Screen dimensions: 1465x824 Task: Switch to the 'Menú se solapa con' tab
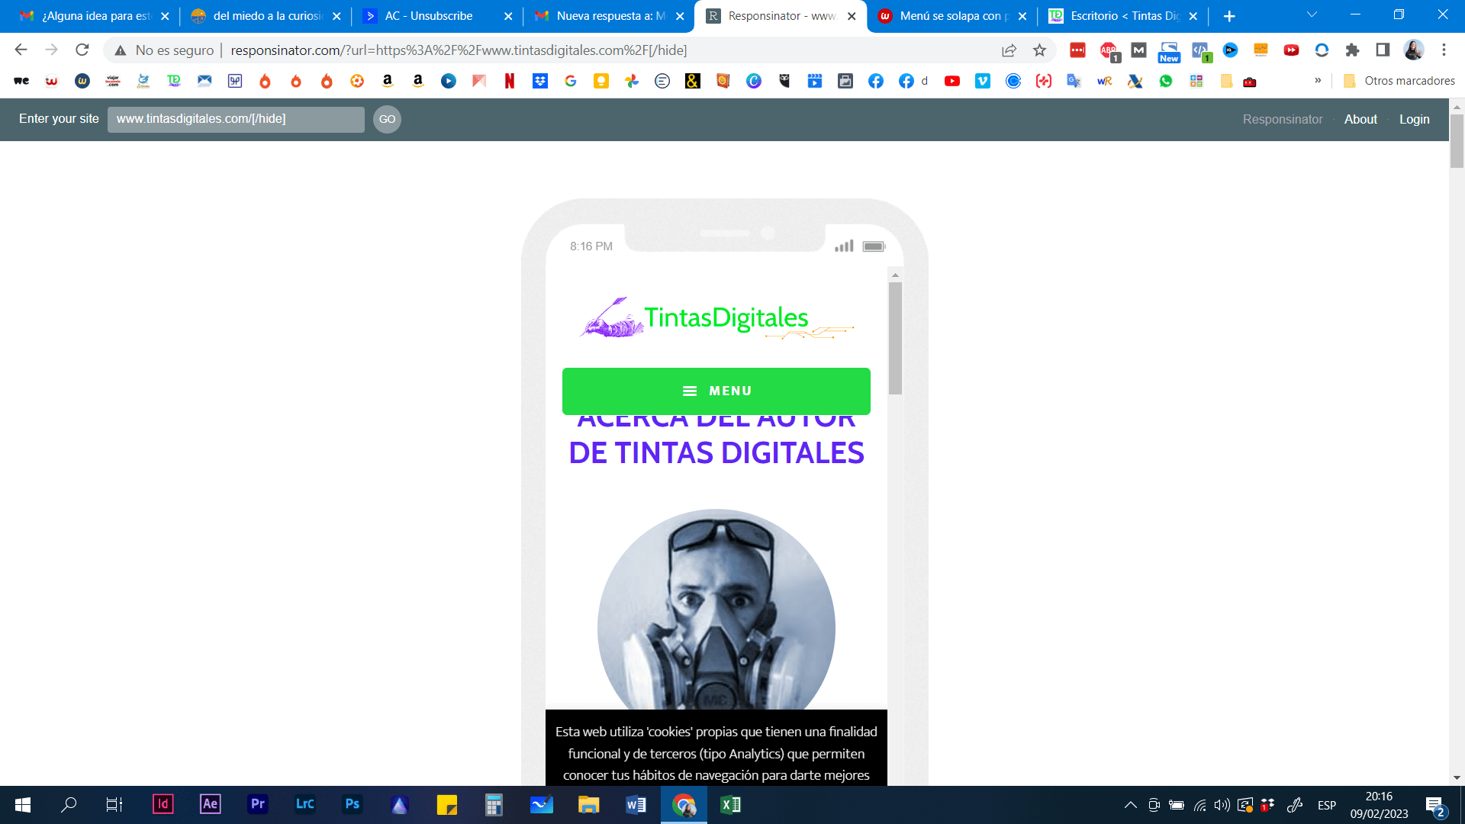[x=952, y=16]
